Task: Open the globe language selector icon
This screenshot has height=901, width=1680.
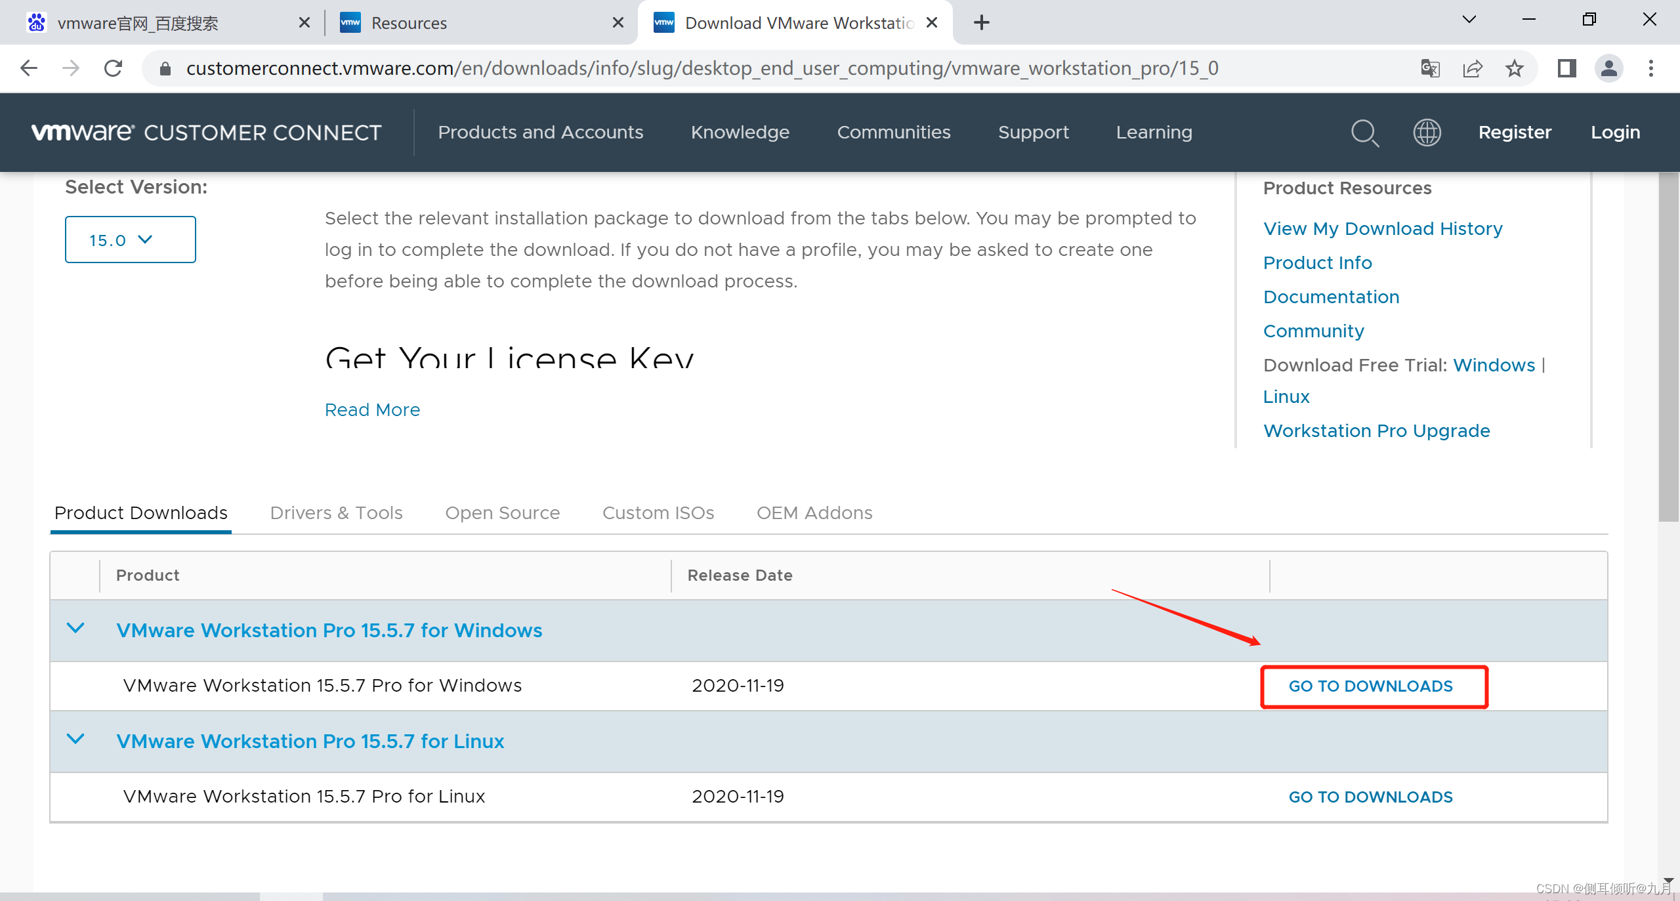Action: [1427, 133]
